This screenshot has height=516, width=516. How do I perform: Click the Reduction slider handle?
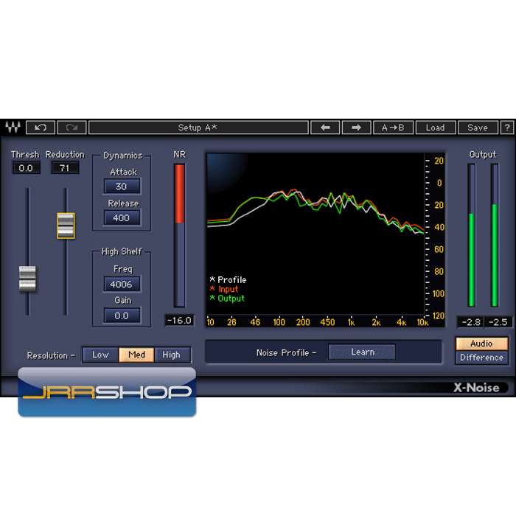(x=66, y=225)
